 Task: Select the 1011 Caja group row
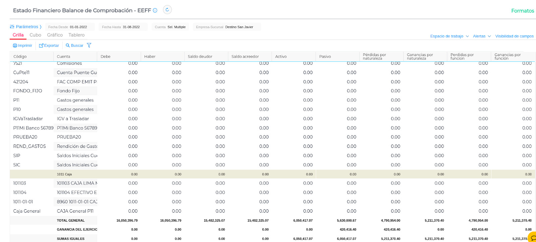pos(64,174)
